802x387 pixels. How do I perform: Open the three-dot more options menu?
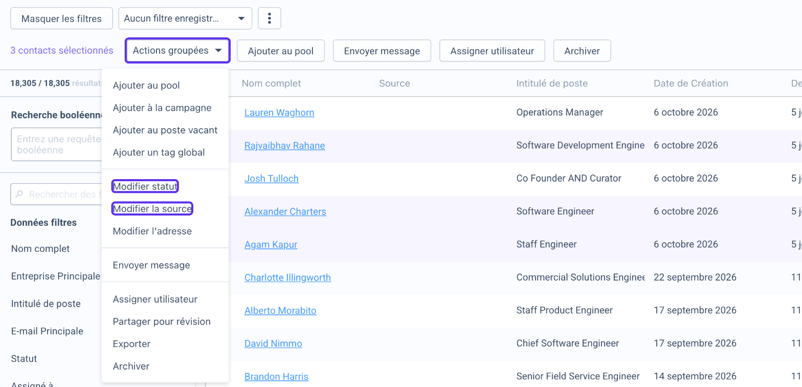(269, 18)
